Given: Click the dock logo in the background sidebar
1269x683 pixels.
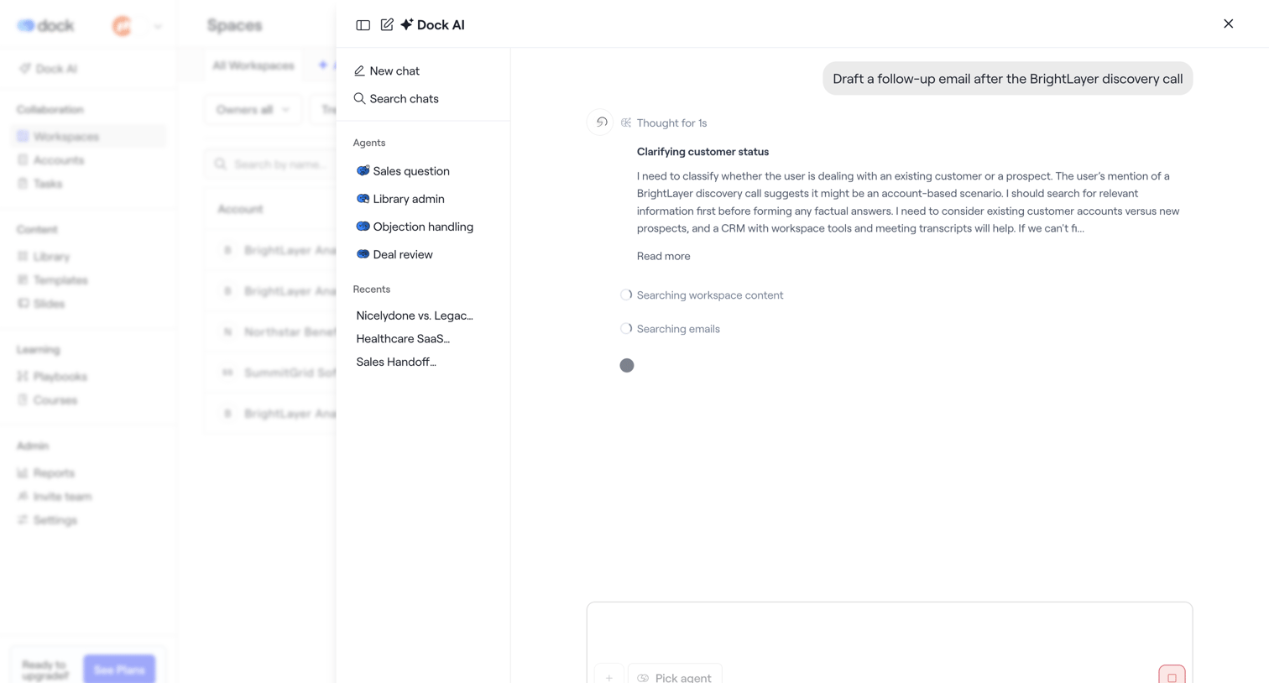Looking at the screenshot, I should click(x=46, y=26).
